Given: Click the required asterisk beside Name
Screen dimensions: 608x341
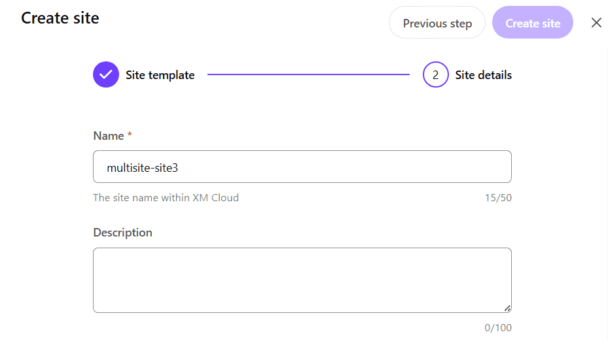Looking at the screenshot, I should [x=130, y=135].
